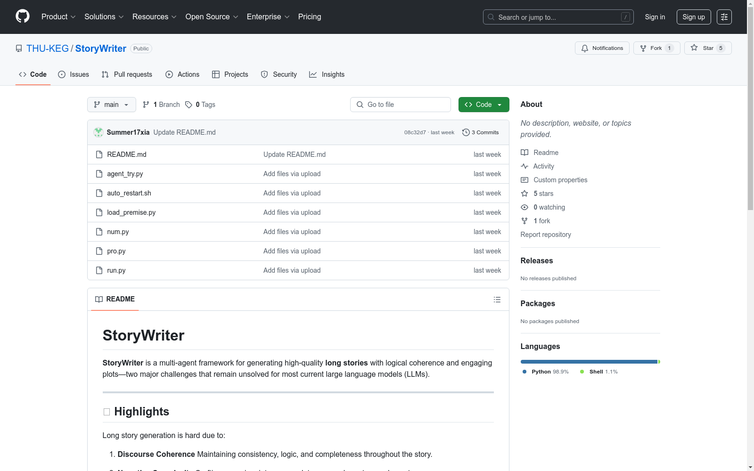Click the file icon beside pro.py
The width and height of the screenshot is (754, 471).
click(x=99, y=251)
